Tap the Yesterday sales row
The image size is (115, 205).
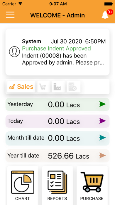pyautogui.click(x=58, y=104)
